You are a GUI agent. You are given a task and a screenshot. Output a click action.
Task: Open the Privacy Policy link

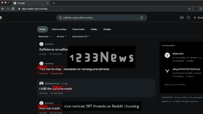181,97
